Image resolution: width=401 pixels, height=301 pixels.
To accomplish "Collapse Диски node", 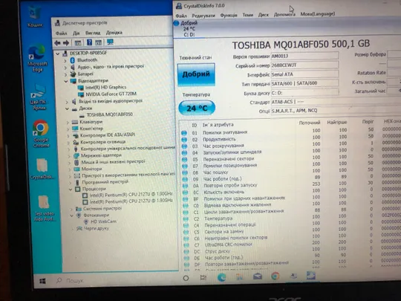I will point(67,109).
